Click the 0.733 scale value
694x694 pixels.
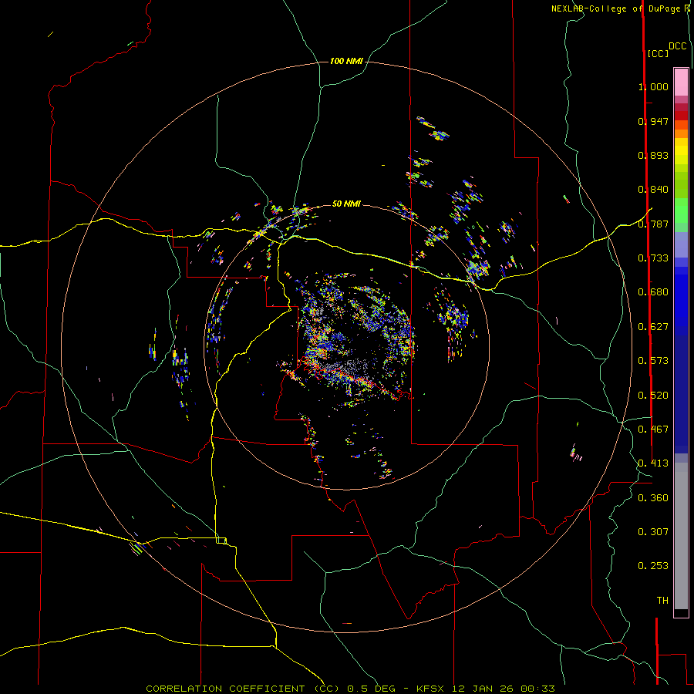click(653, 258)
